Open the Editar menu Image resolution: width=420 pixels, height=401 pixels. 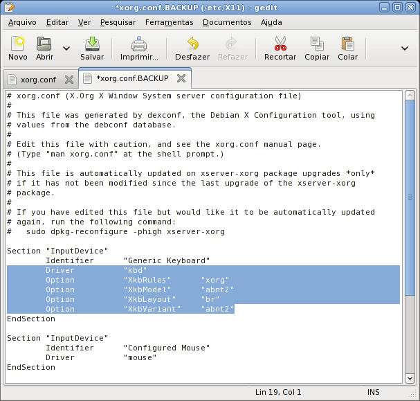pyautogui.click(x=57, y=22)
